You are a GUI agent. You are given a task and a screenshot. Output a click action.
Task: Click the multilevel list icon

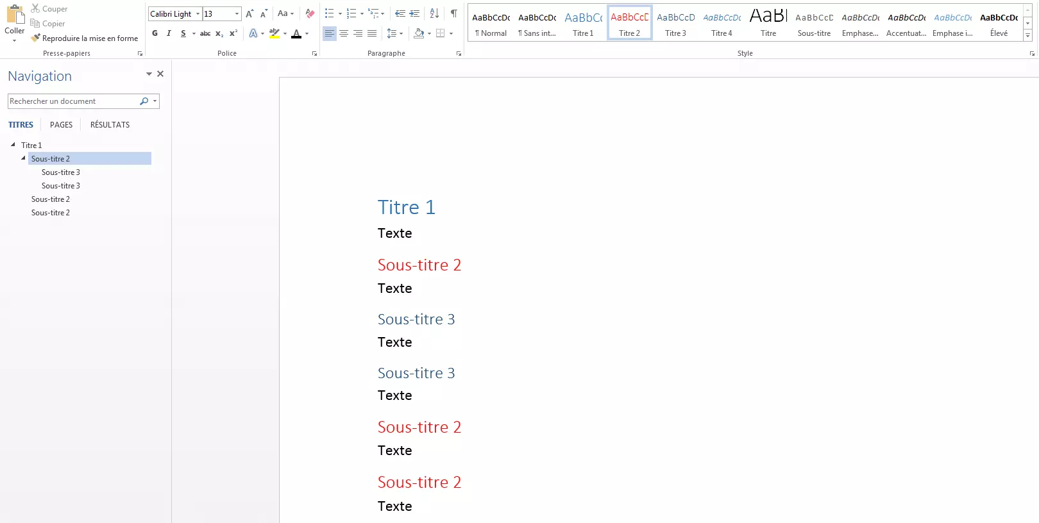pos(373,13)
